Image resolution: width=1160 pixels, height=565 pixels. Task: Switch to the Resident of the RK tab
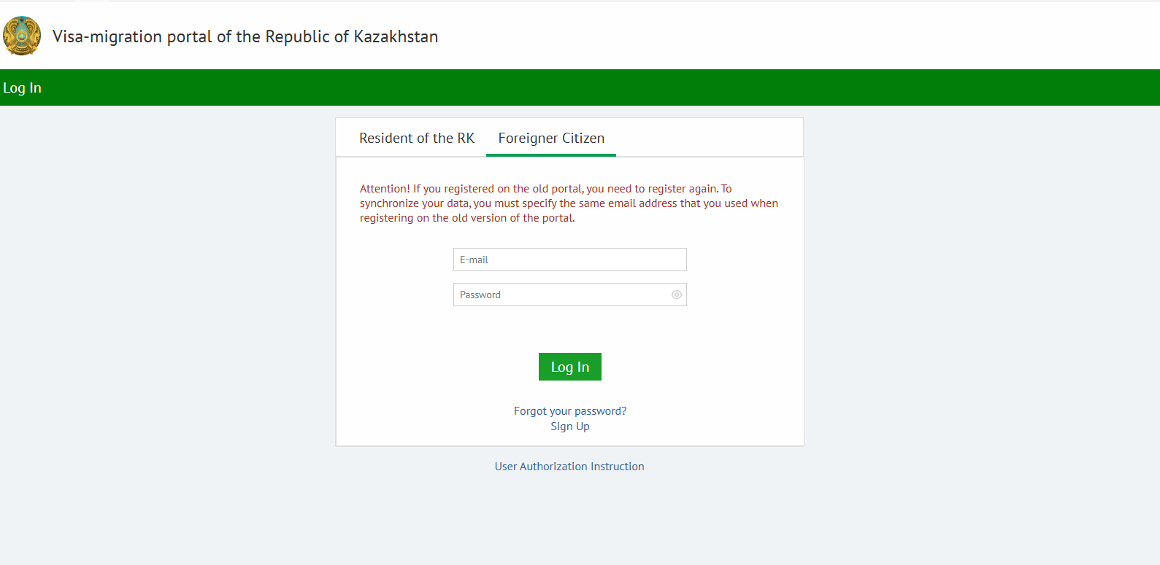[x=417, y=138]
